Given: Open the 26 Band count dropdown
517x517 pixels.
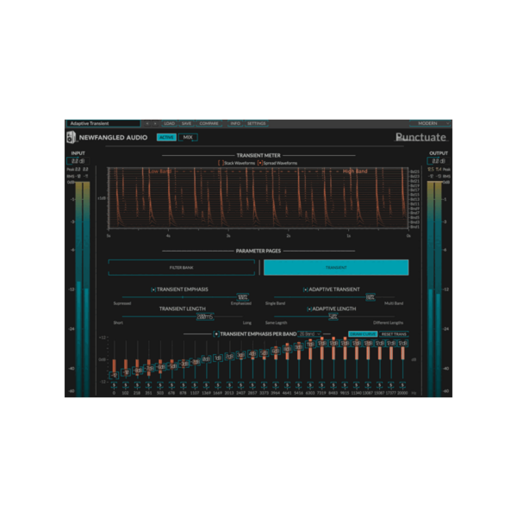Looking at the screenshot, I should pos(309,334).
